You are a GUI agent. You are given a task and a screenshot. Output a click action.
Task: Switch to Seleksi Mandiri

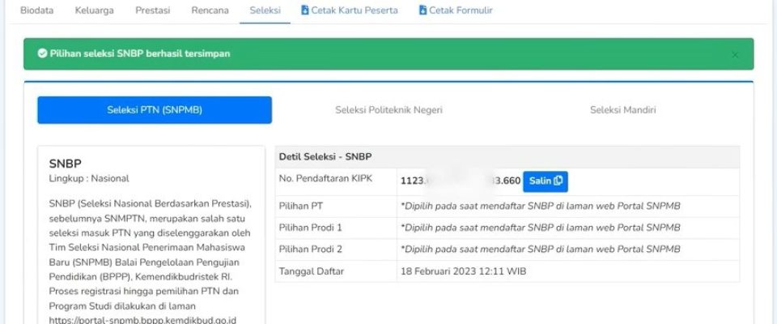click(x=622, y=110)
